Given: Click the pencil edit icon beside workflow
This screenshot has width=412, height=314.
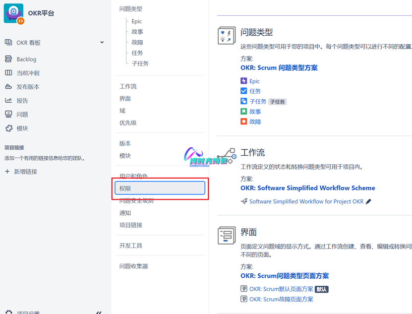Looking at the screenshot, I should (368, 201).
